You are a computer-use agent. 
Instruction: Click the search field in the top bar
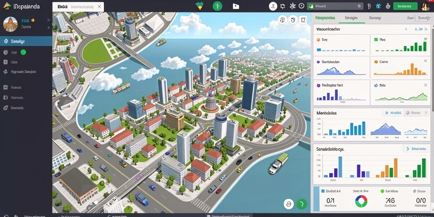(x=335, y=6)
